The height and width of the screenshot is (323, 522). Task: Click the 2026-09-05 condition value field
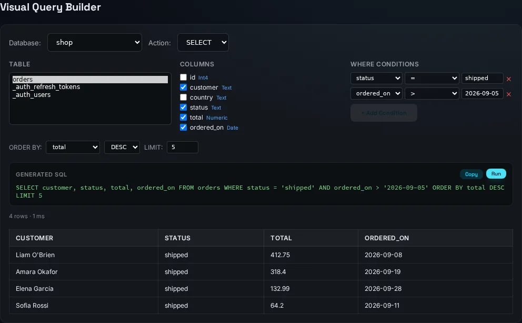482,93
